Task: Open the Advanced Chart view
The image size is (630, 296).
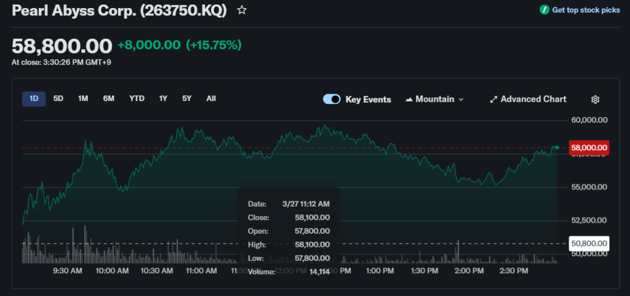Action: [533, 100]
